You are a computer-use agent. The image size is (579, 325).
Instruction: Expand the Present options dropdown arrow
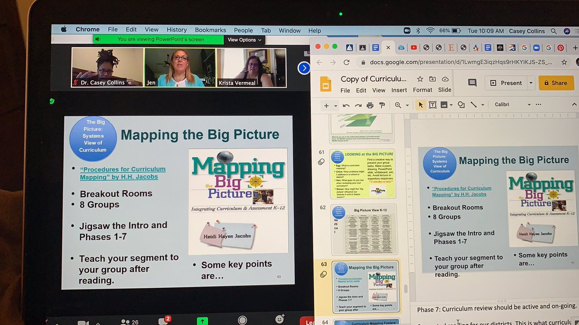pyautogui.click(x=531, y=83)
